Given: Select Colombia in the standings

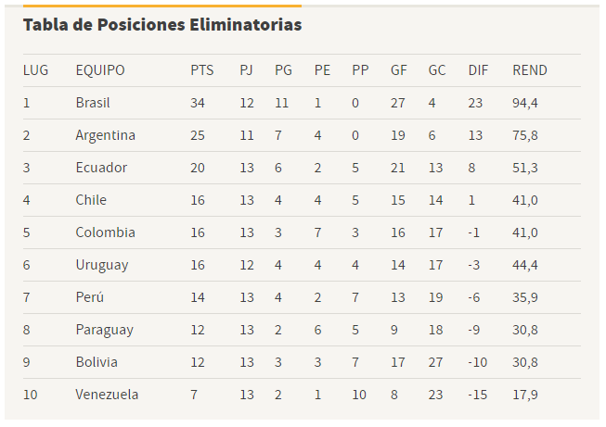Looking at the screenshot, I should pos(106,232).
